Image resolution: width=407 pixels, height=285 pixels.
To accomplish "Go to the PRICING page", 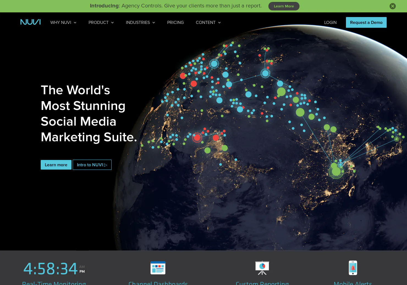I will pos(175,23).
